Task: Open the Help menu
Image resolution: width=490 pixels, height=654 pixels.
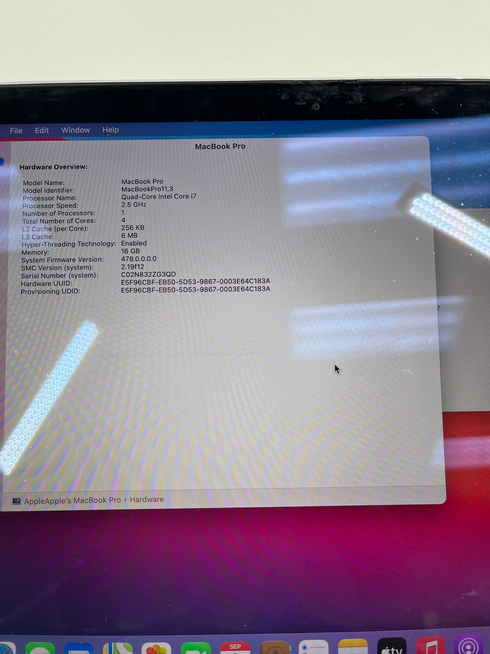Action: [x=111, y=130]
